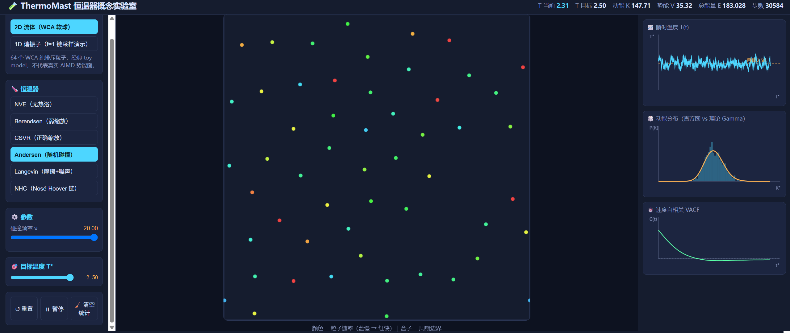Click the sidebar scrollbar up arrow

(112, 18)
